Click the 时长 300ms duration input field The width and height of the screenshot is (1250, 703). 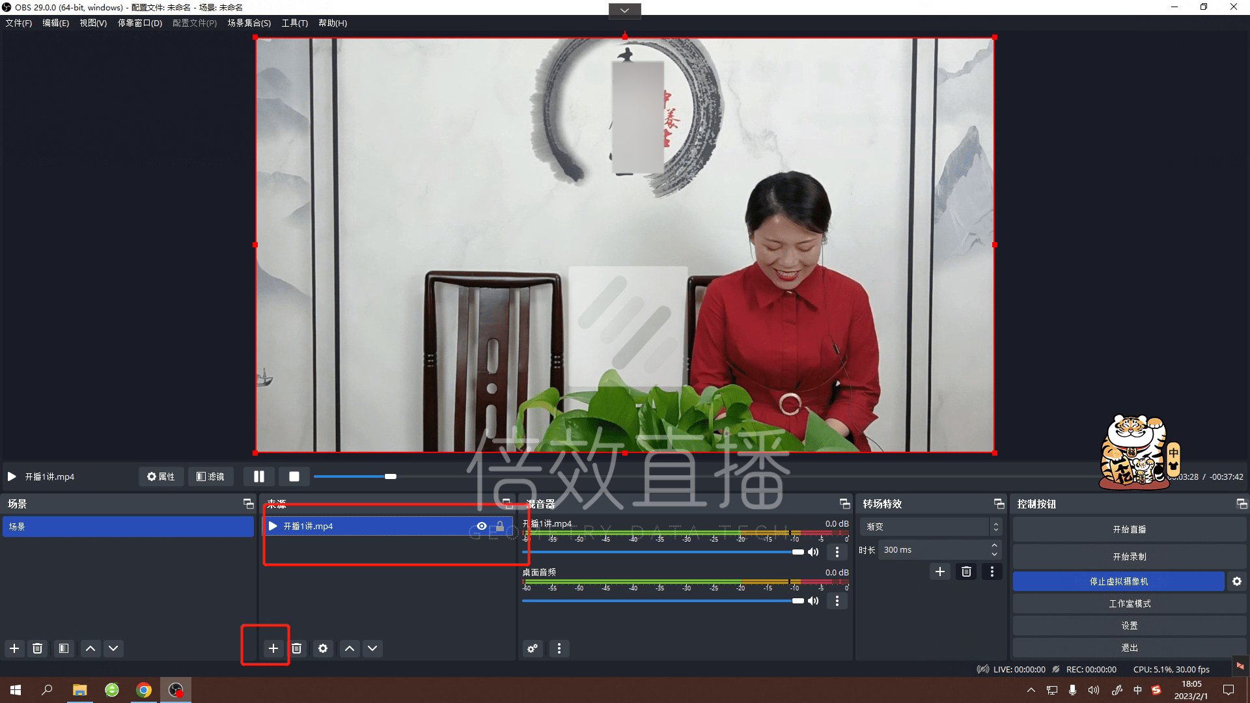tap(935, 549)
